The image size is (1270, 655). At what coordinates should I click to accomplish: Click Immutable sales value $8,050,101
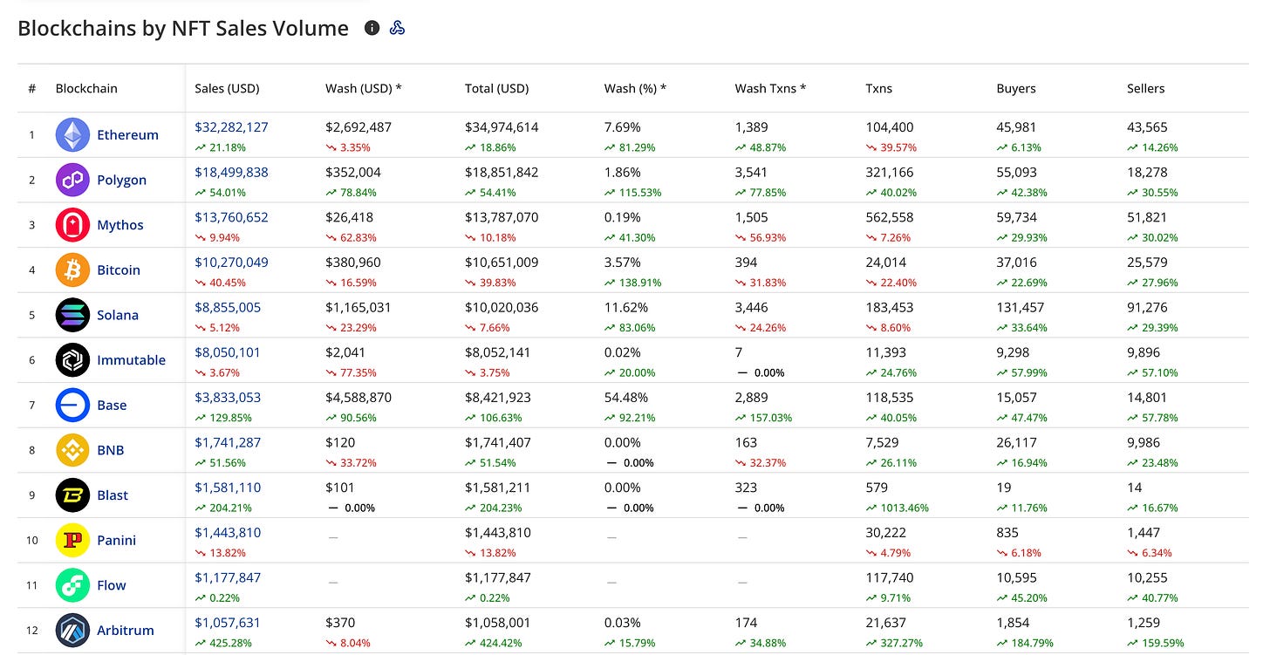click(x=228, y=352)
